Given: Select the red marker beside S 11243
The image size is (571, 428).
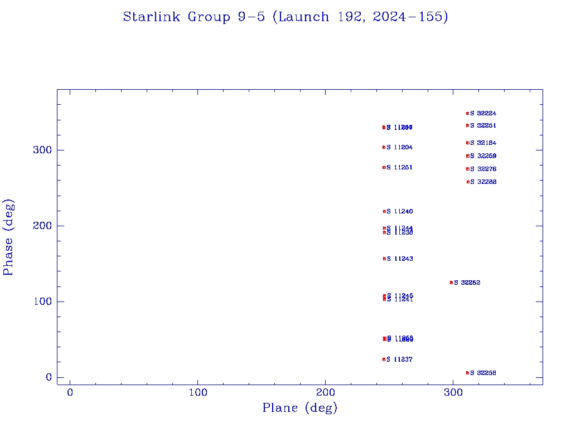Looking at the screenshot, I should tap(384, 259).
